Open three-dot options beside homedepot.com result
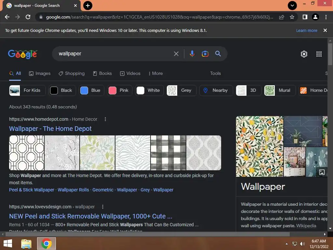The height and width of the screenshot is (250, 333). (105, 119)
